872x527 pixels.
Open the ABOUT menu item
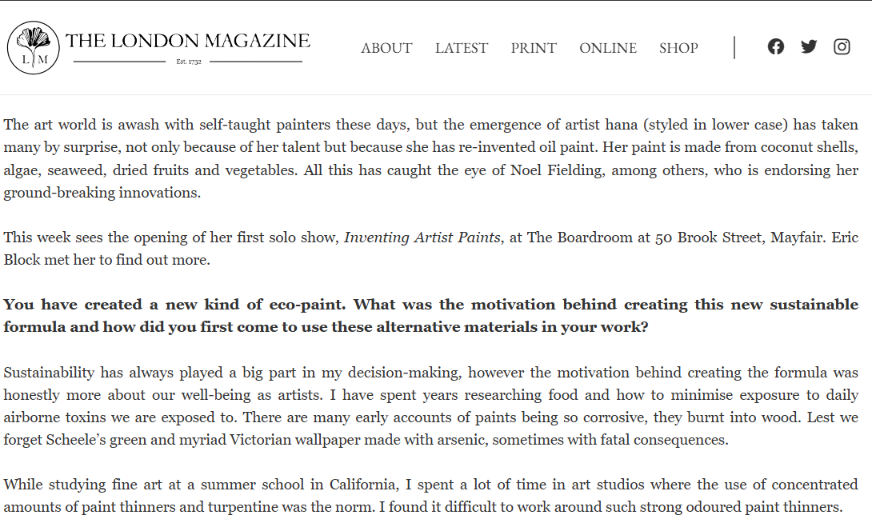point(386,48)
